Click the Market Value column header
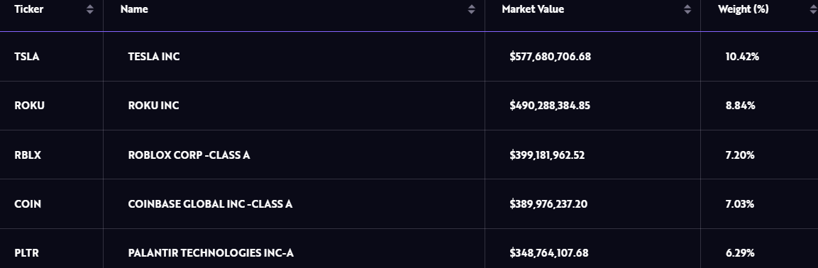818x268 pixels. (x=533, y=9)
